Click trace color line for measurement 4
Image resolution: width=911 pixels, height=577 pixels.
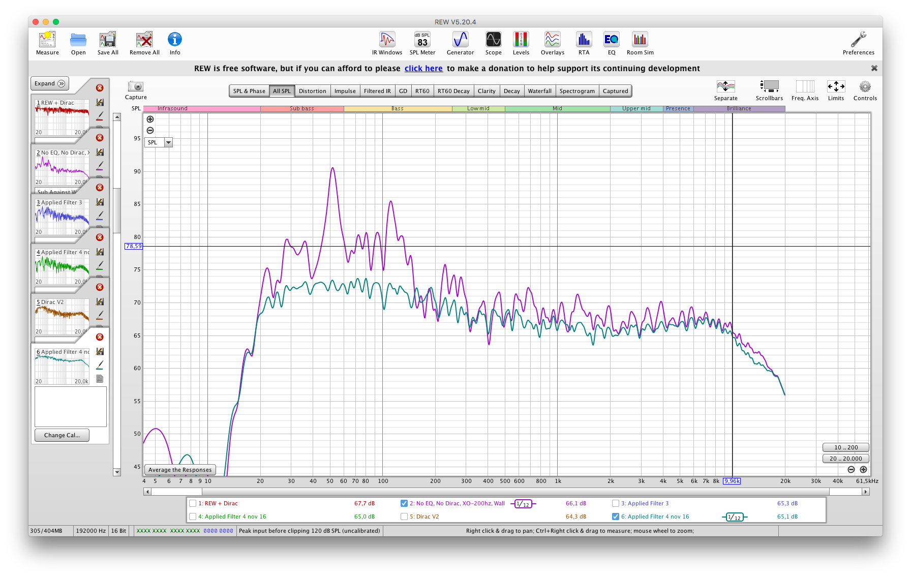pyautogui.click(x=100, y=265)
